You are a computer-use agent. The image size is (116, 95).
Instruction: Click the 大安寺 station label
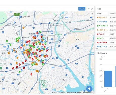(24, 37)
